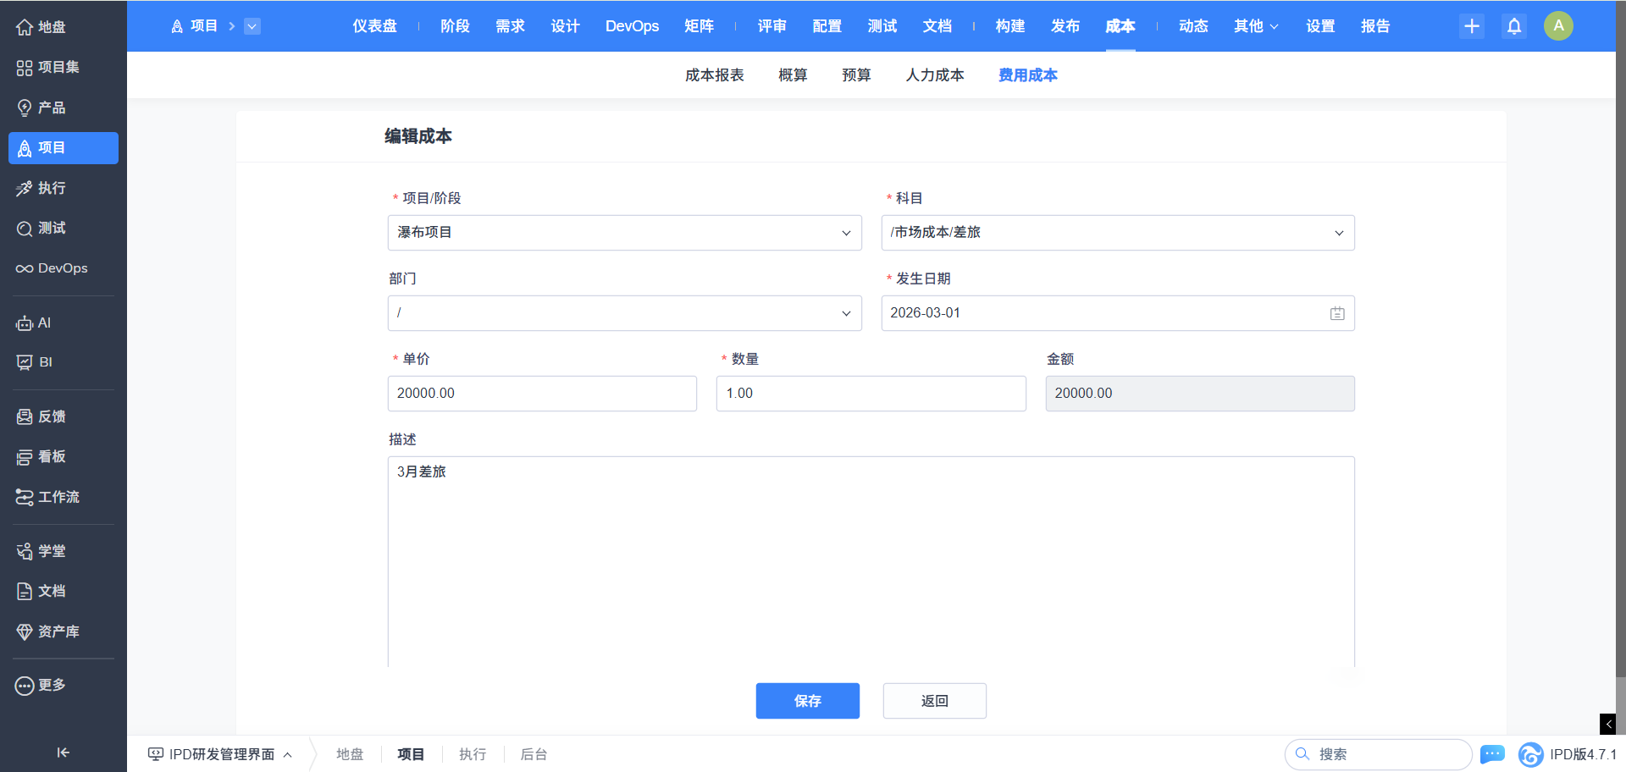Screen dimensions: 1626x772
Task: Go to DevOps tab in top navigation
Action: [632, 26]
